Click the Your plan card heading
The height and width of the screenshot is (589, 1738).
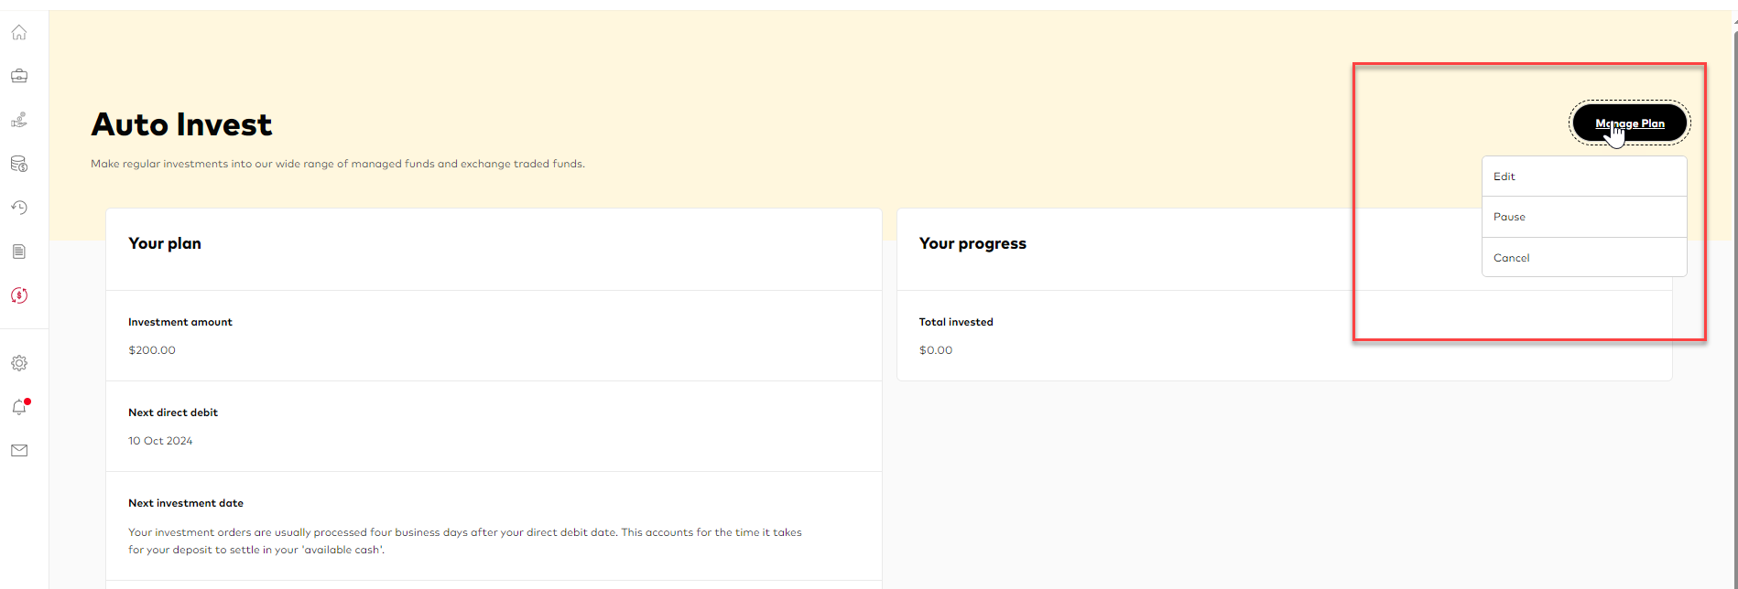tap(165, 243)
